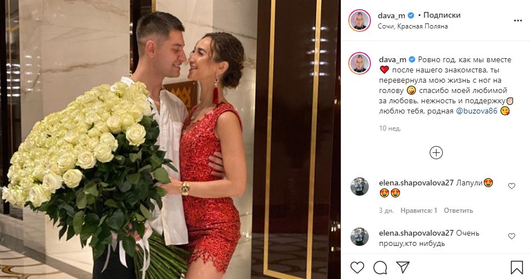
Task: Open the three-dot post options menu
Action: pos(518,21)
